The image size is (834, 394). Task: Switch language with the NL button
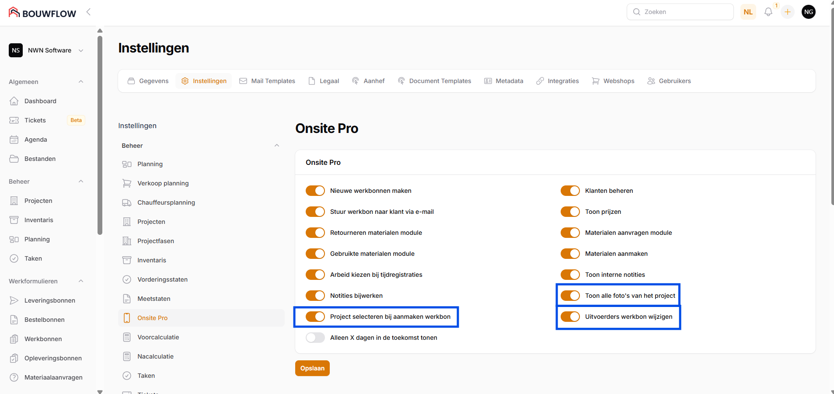pyautogui.click(x=748, y=12)
